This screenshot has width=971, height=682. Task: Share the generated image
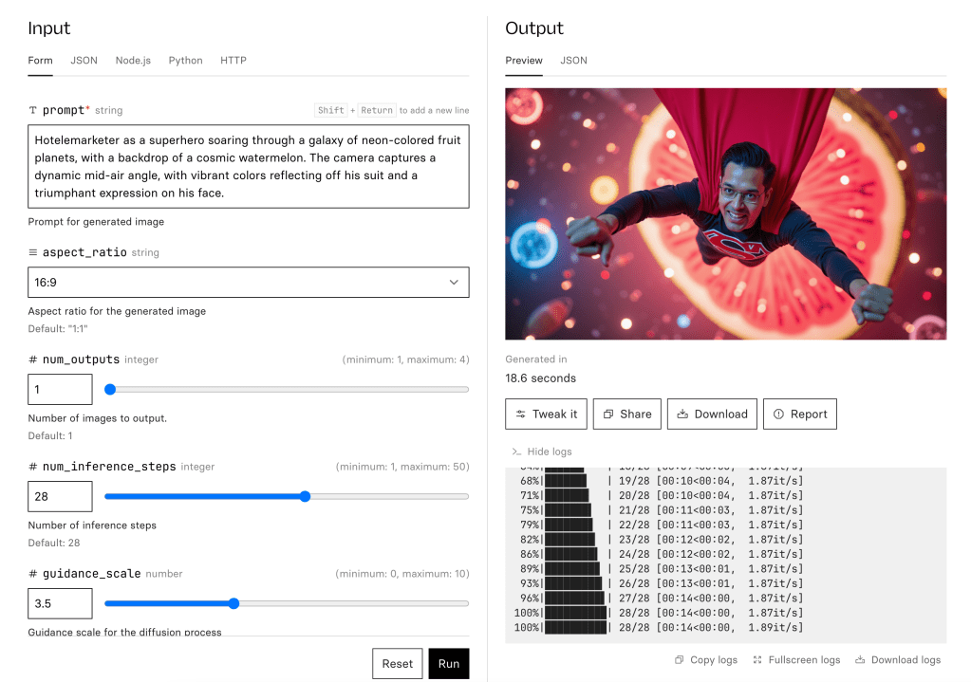627,414
